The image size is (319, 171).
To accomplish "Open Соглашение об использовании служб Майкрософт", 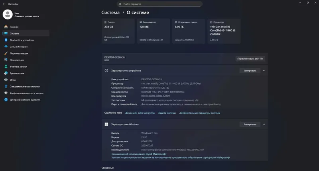I will point(139,154).
